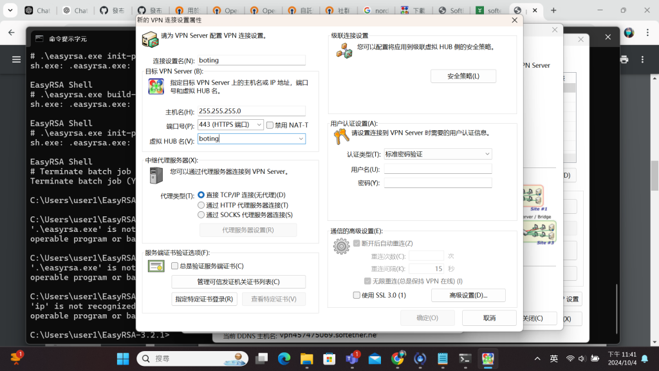Switch to Chrome from the taskbar
This screenshot has height=371, width=659.
click(x=398, y=359)
